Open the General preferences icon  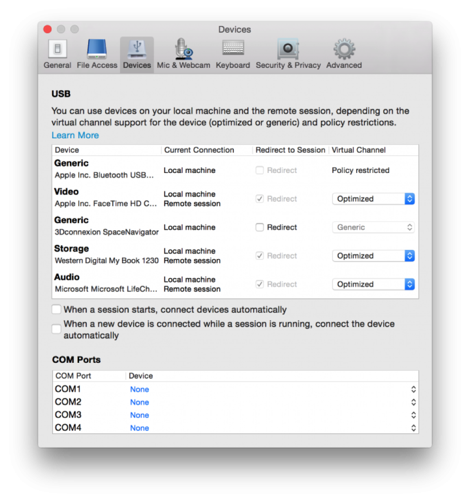[57, 51]
